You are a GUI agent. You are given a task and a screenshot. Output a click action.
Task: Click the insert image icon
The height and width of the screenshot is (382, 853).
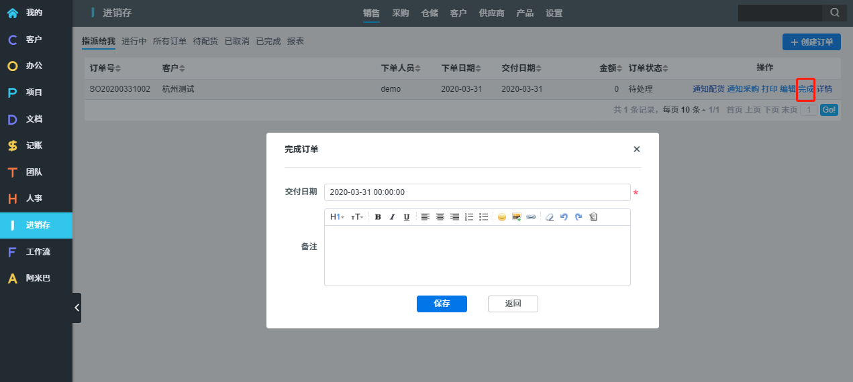coord(516,217)
